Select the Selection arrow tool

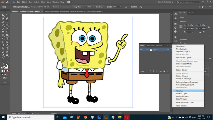point(3,15)
